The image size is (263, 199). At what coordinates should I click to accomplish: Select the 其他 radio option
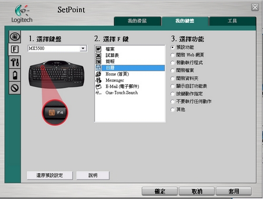coord(173,110)
